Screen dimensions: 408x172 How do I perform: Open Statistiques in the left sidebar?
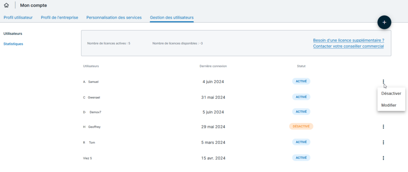(x=13, y=44)
